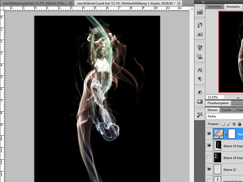Enable lock all padlock in Fixieren
Screen dimensions: 243x182
coord(239,124)
